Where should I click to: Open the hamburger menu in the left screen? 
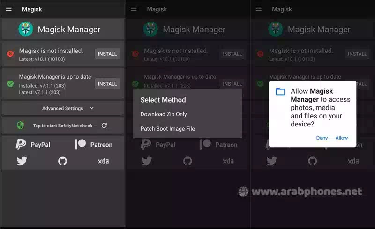pyautogui.click(x=8, y=9)
